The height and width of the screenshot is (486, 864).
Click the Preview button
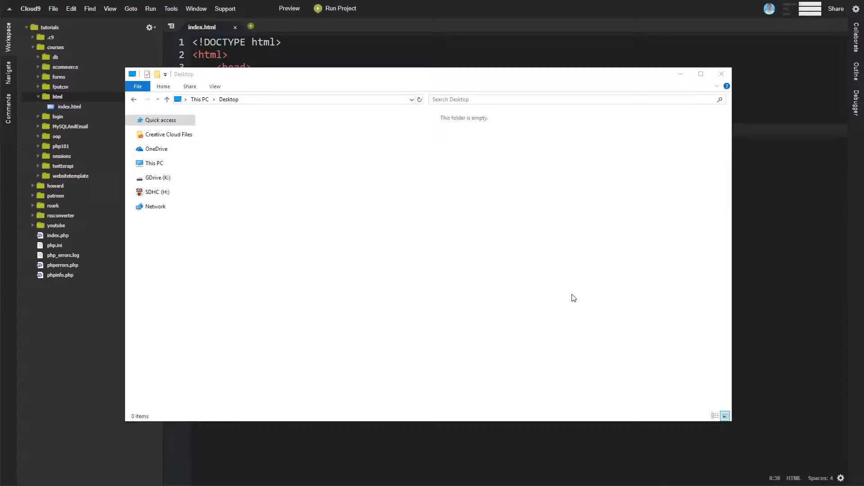click(x=289, y=9)
